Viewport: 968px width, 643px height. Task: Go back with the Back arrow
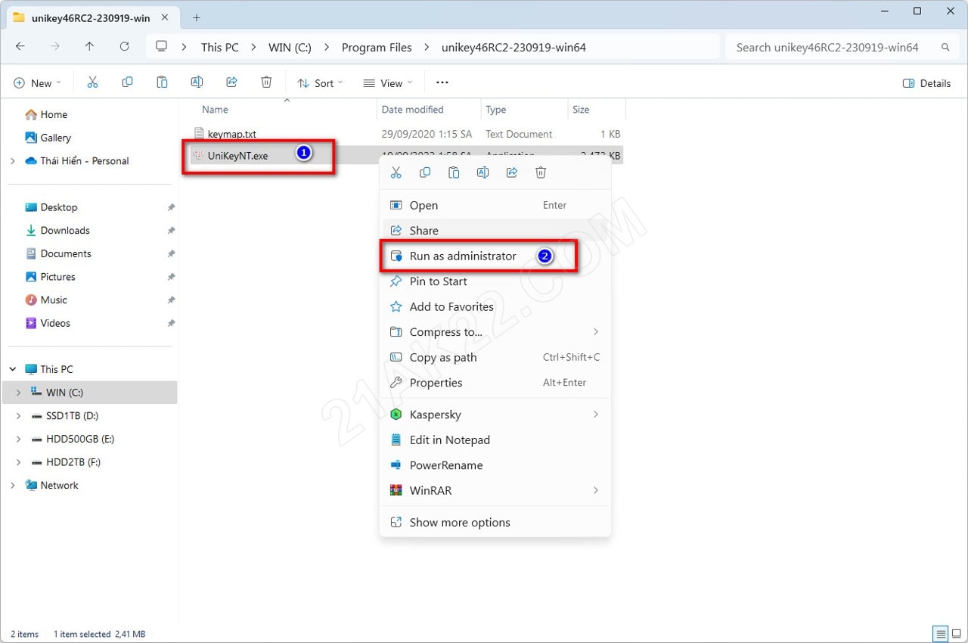[x=20, y=47]
